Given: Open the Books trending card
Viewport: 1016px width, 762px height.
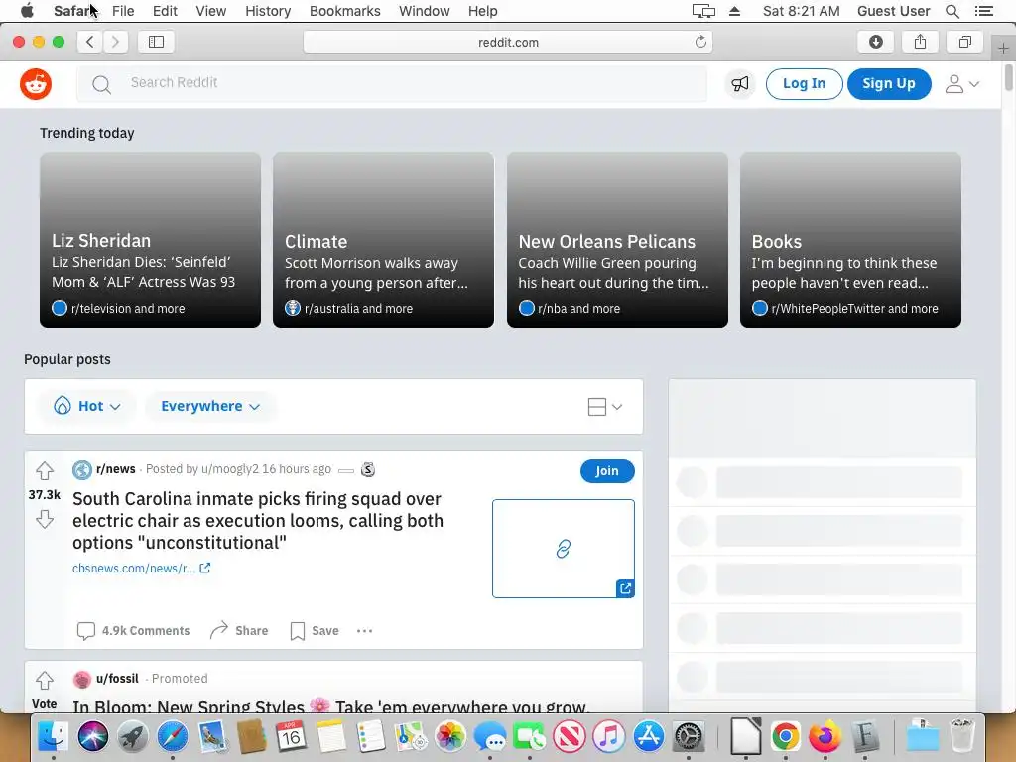Looking at the screenshot, I should (x=850, y=240).
